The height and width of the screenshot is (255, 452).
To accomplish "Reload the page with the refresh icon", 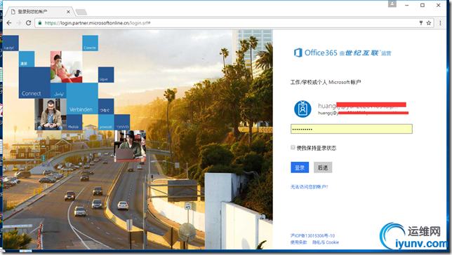I will click(x=29, y=22).
